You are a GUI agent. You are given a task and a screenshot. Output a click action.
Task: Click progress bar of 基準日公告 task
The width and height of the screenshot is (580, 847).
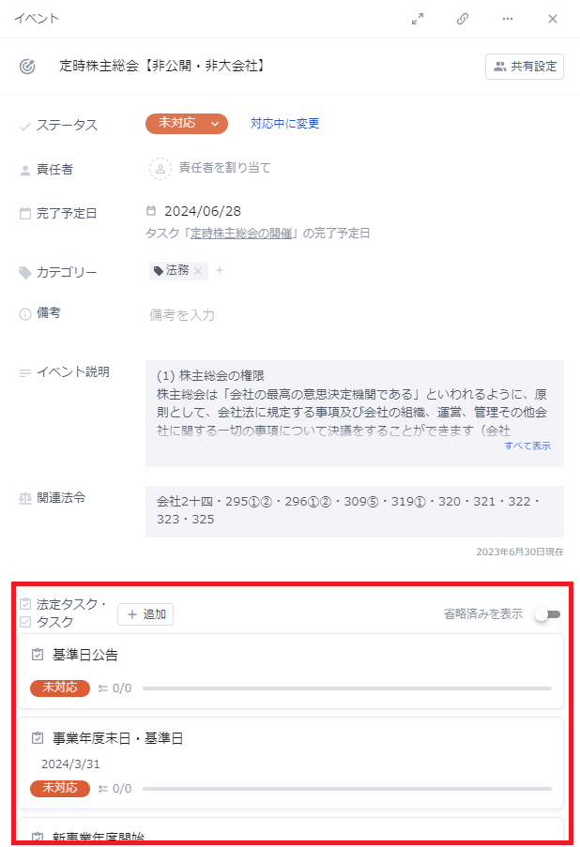click(347, 688)
